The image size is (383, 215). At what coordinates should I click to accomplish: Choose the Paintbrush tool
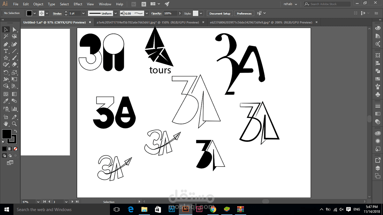14,58
